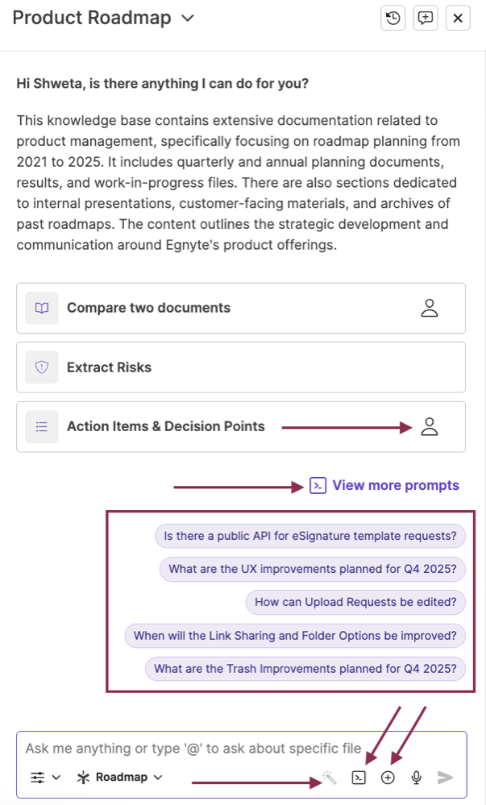Attach a file using the plus icon
This screenshot has height=805, width=486.
(388, 777)
